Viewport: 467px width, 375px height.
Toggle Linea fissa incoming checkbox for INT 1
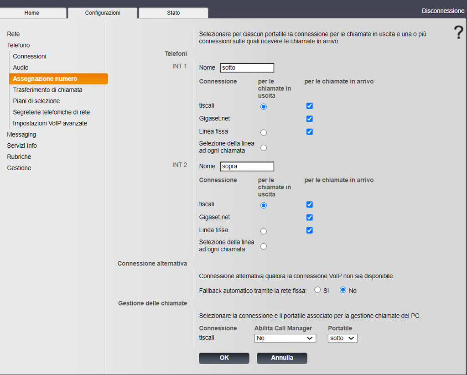point(310,132)
